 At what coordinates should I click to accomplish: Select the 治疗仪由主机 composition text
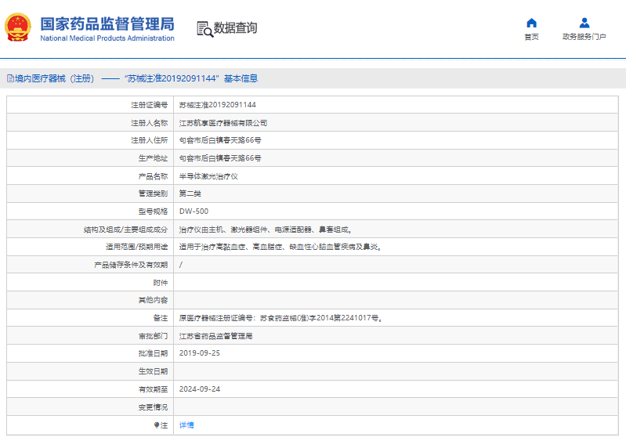click(x=266, y=230)
